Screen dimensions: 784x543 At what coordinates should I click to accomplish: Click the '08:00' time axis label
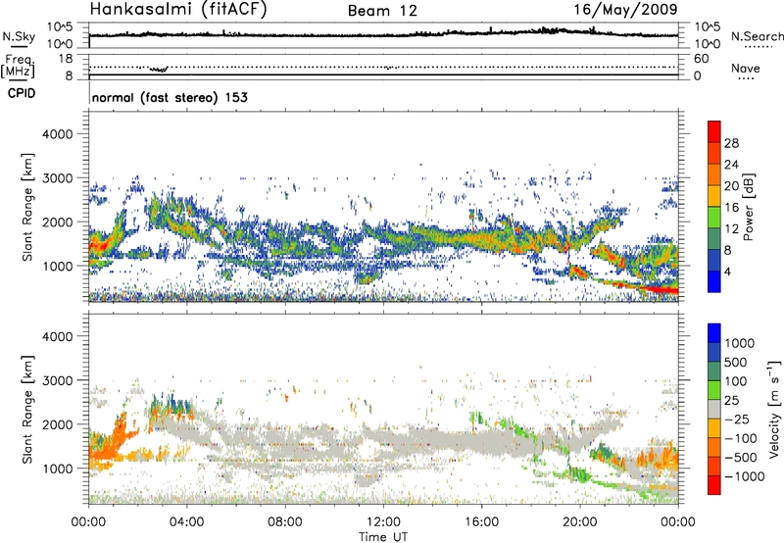[x=285, y=522]
